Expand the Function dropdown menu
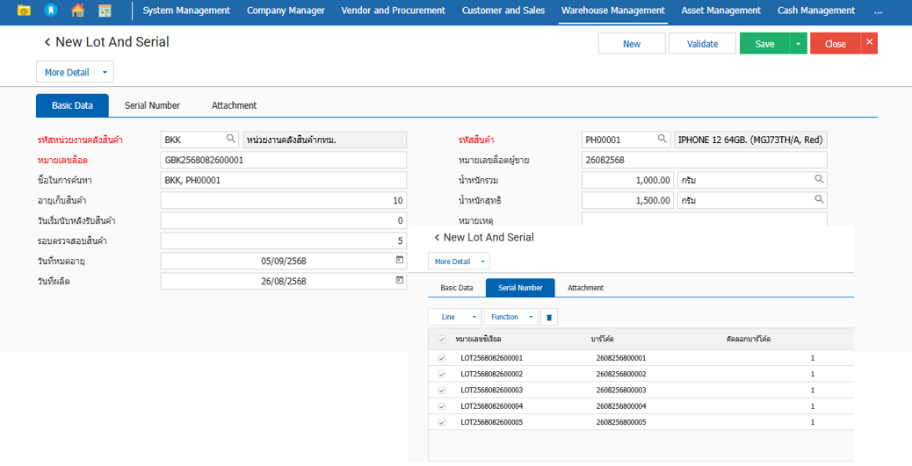This screenshot has height=466, width=912. [x=510, y=317]
